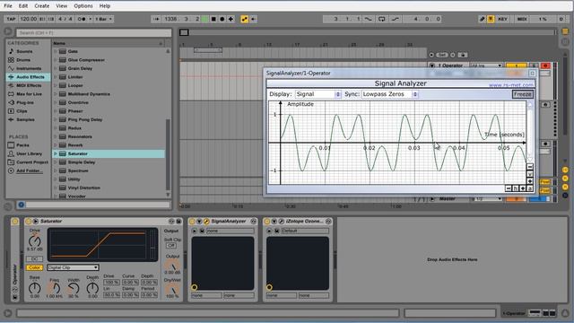Open 1 Operator track input dropdown

pos(486,65)
